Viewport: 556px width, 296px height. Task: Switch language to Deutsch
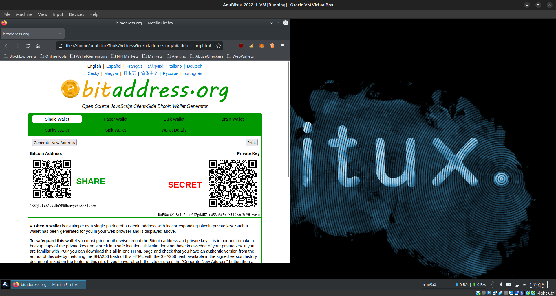[x=195, y=66]
